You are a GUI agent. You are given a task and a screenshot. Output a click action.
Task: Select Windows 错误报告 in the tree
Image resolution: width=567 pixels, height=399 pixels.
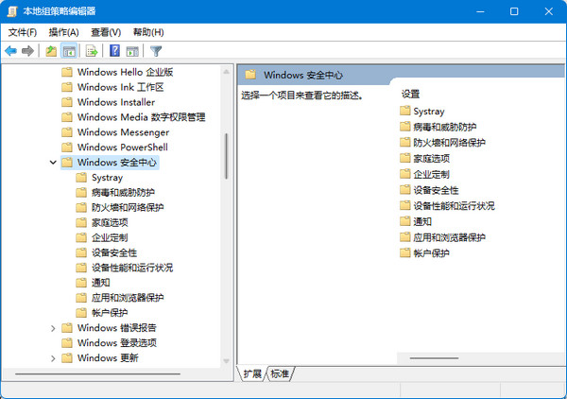tap(109, 328)
